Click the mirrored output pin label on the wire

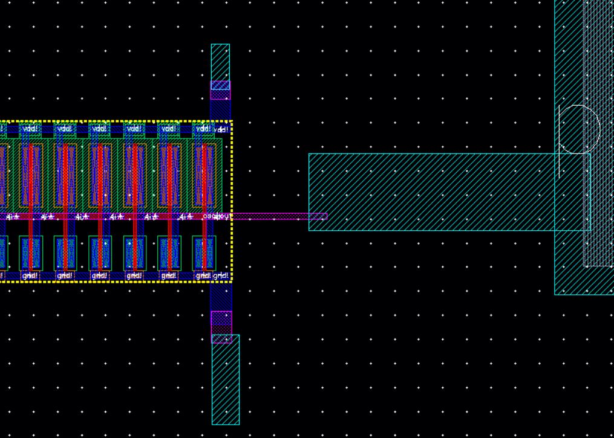(x=216, y=216)
